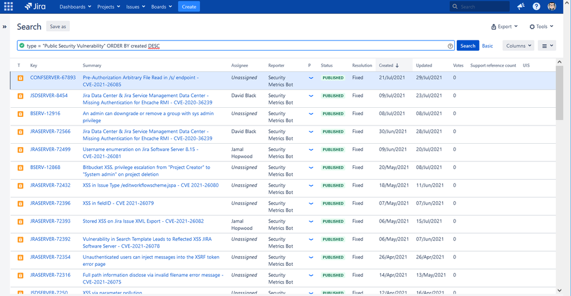
Task: Click priority icon for JRASERVER-72499
Action: (x=311, y=149)
